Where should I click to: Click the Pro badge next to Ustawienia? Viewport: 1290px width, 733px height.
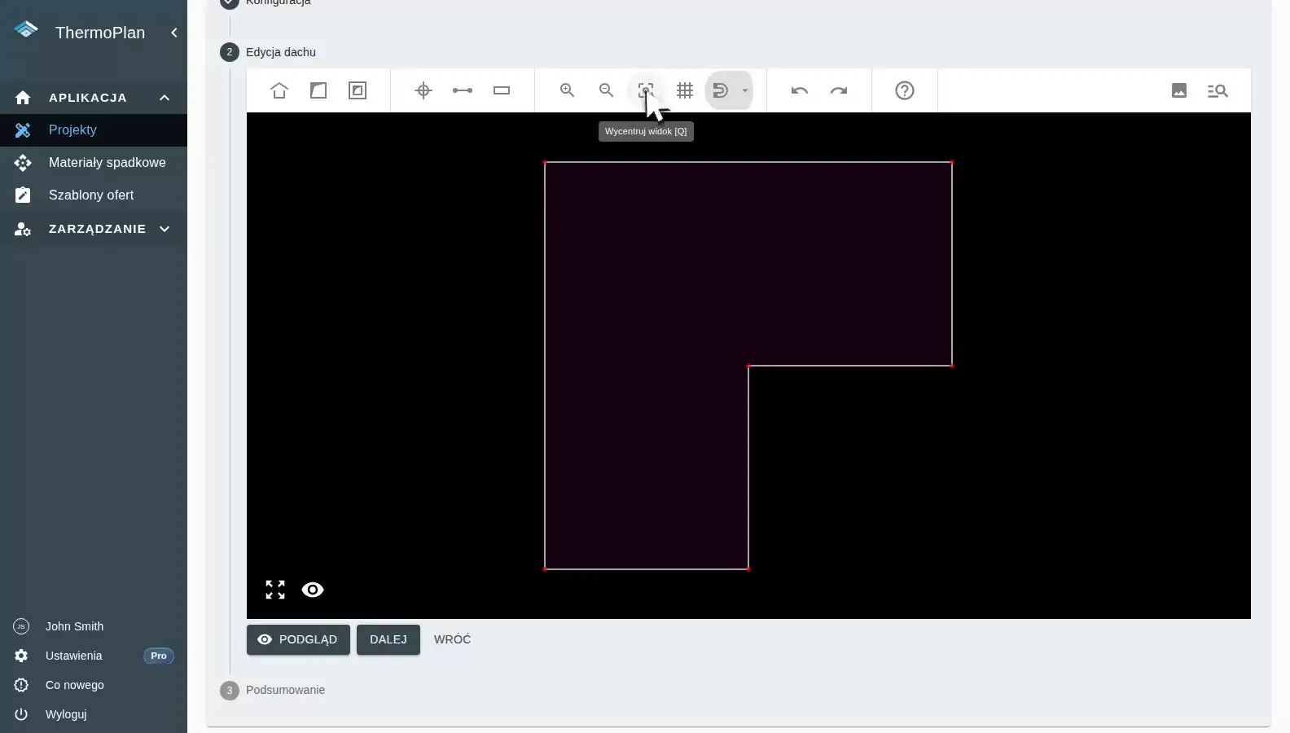pyautogui.click(x=159, y=656)
